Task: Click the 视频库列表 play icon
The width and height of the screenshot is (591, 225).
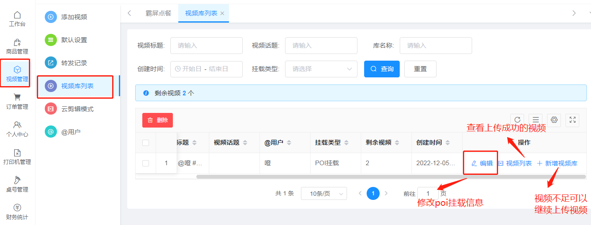Action: click(x=51, y=86)
